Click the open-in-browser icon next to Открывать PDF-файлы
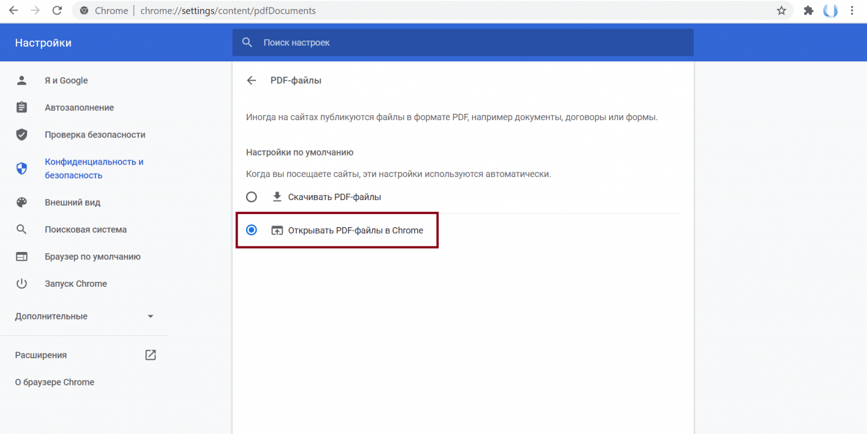 (x=277, y=230)
